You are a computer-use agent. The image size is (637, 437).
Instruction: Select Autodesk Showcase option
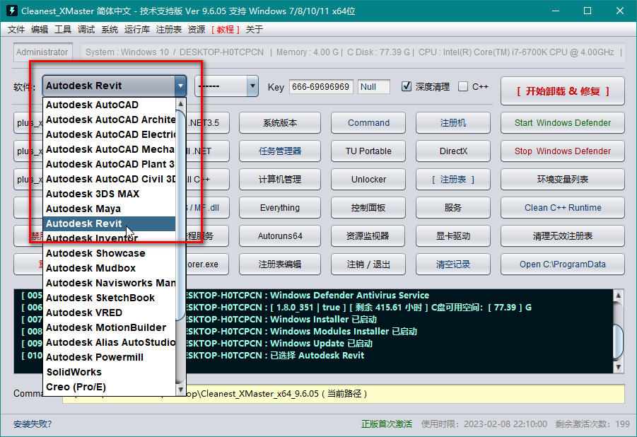(x=110, y=253)
